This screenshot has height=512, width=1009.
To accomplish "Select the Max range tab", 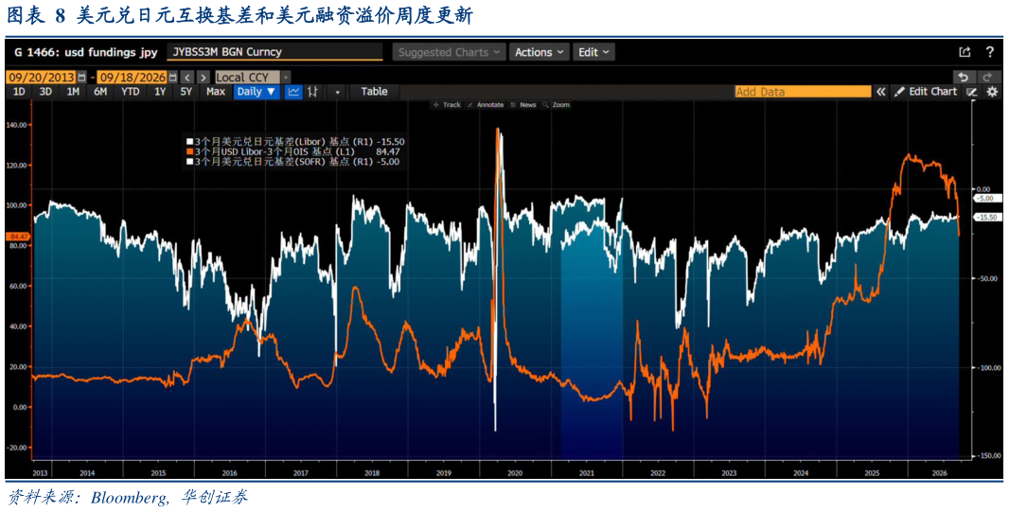I will coord(216,92).
